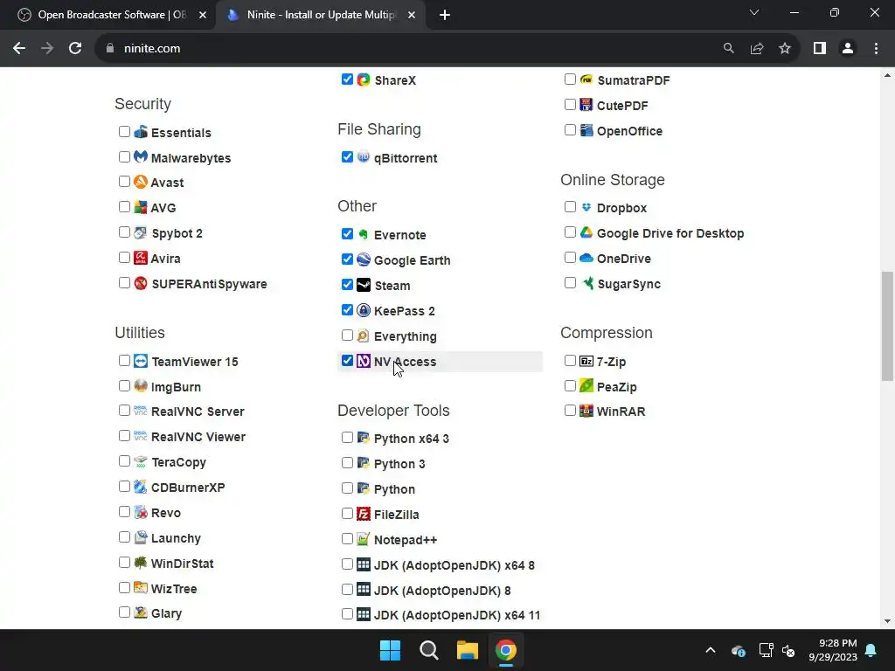Click the OneDrive cloud icon
This screenshot has height=671, width=895.
pyautogui.click(x=586, y=258)
